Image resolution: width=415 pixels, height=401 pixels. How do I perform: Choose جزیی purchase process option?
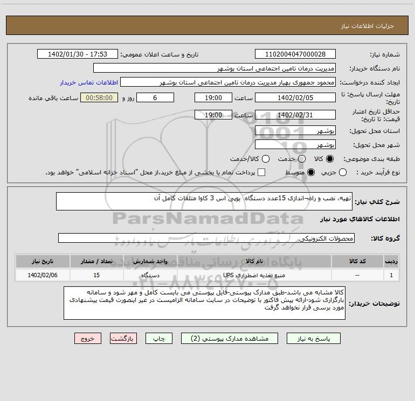(x=342, y=172)
